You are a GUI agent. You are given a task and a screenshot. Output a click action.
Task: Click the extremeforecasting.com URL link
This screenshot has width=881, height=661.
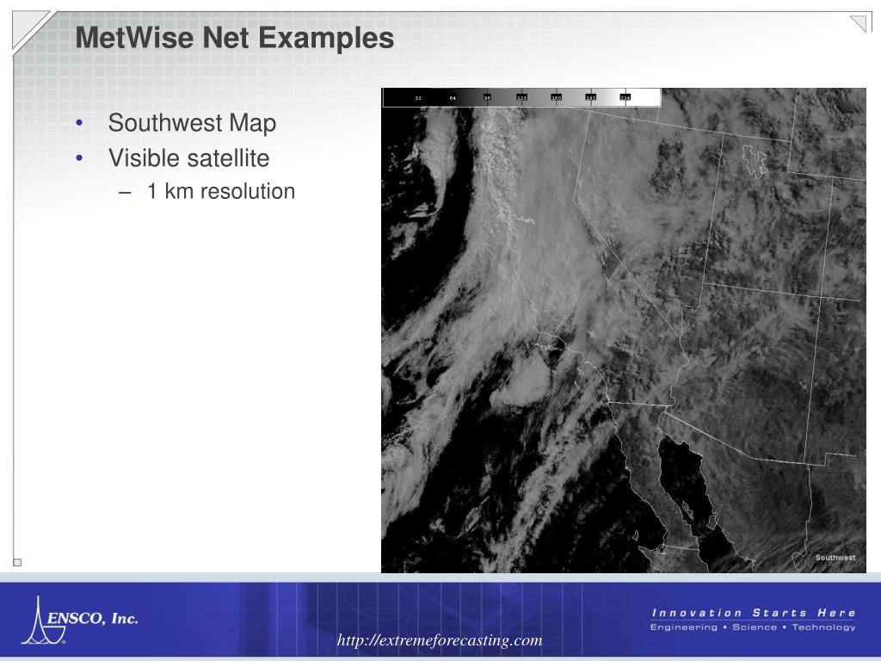pos(440,640)
